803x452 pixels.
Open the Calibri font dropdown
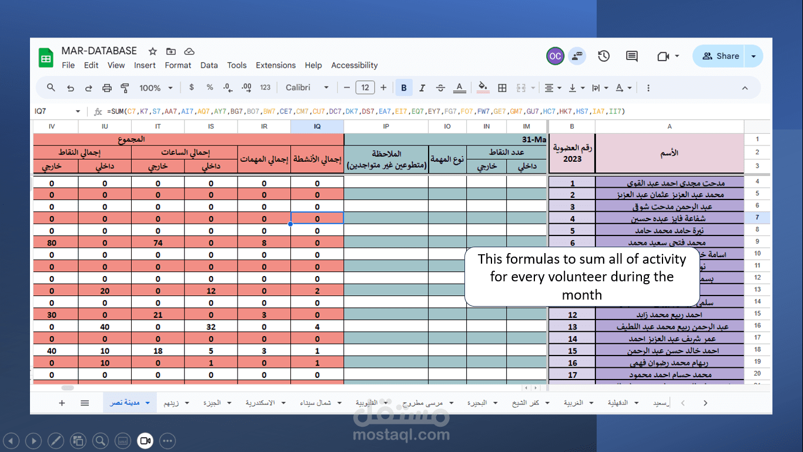click(307, 88)
